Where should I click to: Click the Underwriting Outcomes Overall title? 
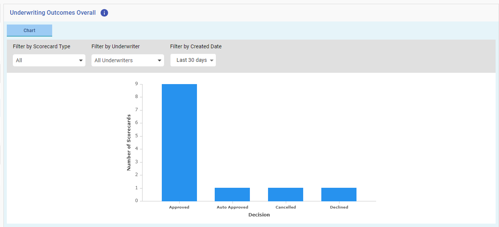[53, 13]
